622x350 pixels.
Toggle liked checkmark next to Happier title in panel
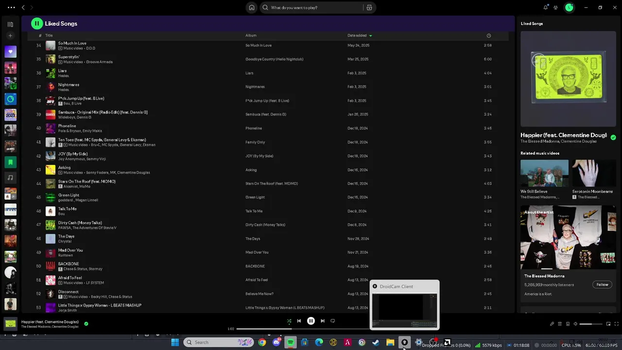(613, 138)
